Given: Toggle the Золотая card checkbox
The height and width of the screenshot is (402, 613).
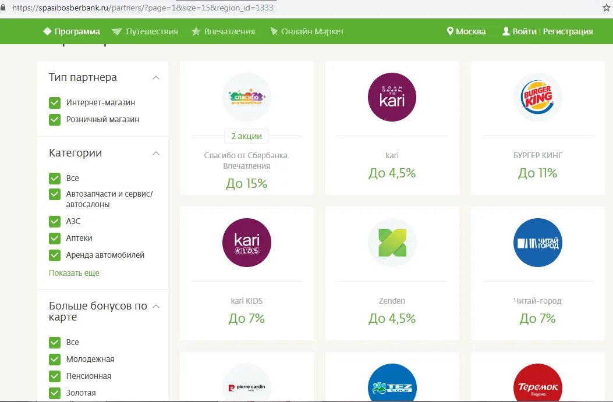Looking at the screenshot, I should click(x=55, y=393).
